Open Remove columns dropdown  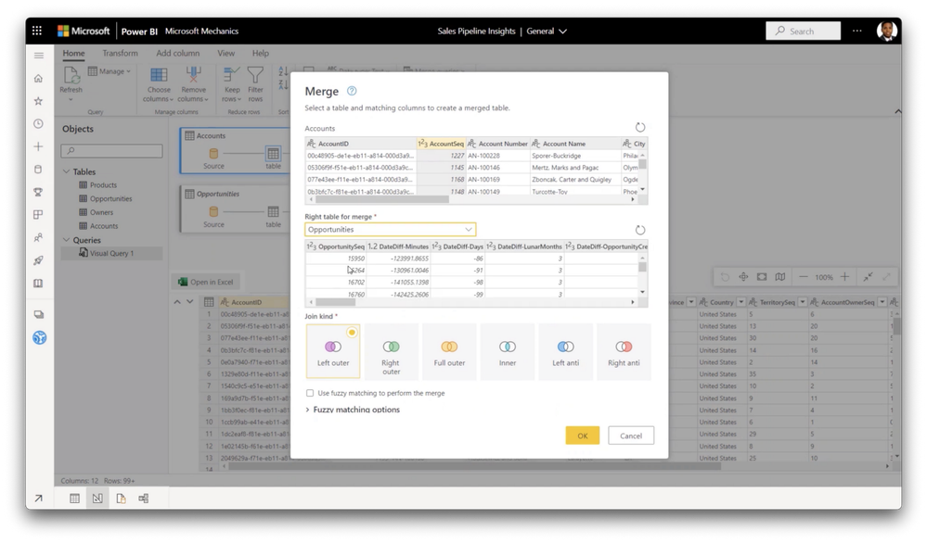(193, 83)
